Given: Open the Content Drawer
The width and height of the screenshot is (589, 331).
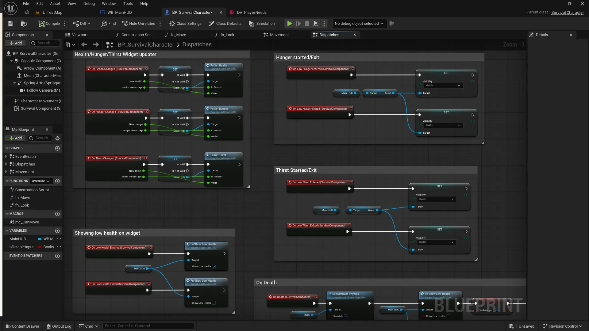Looking at the screenshot, I should tap(22, 326).
